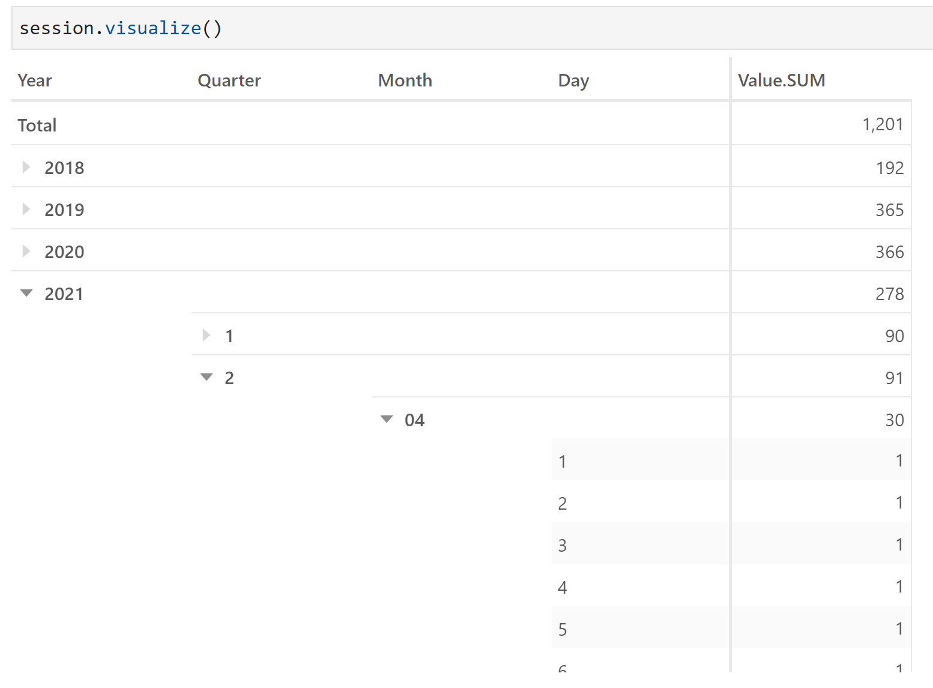The image size is (933, 688).
Task: Expand the 2018 year row
Action: (x=26, y=167)
